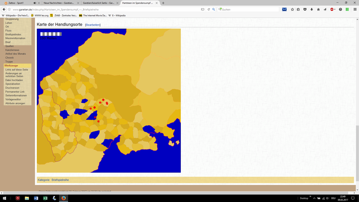Click the back arrow navigation button

coord(4,9)
